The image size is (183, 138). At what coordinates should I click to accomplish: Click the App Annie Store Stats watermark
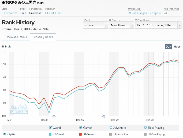click(19, 109)
